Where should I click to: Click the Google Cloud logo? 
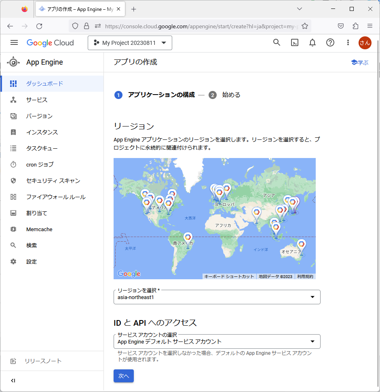click(50, 43)
